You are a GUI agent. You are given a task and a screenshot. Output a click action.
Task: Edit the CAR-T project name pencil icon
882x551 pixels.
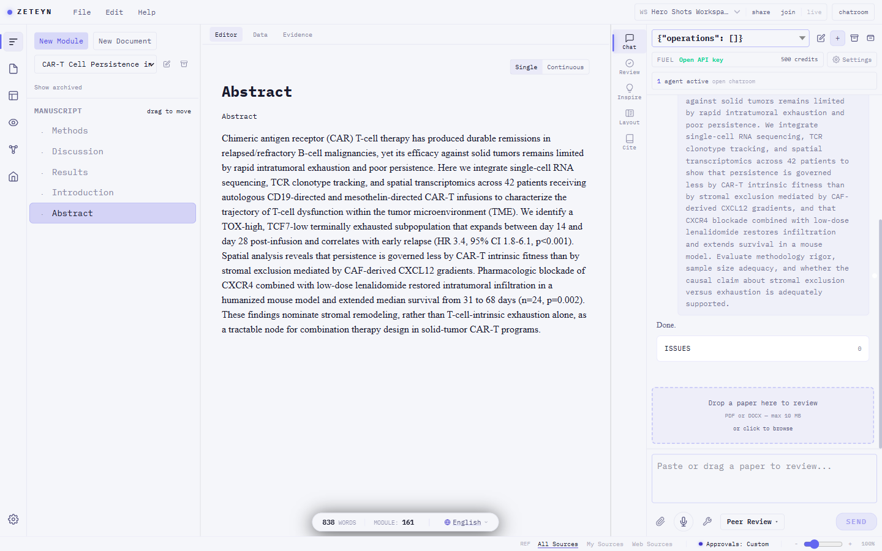tap(167, 64)
